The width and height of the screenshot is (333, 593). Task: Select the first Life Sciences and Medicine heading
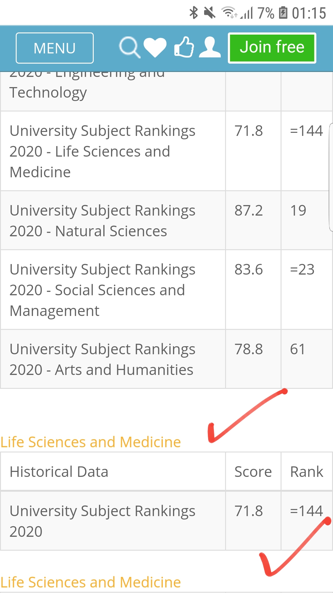pos(91,442)
